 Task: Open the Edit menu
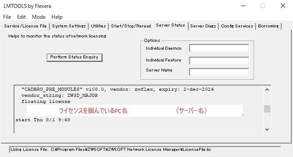[x=21, y=17]
